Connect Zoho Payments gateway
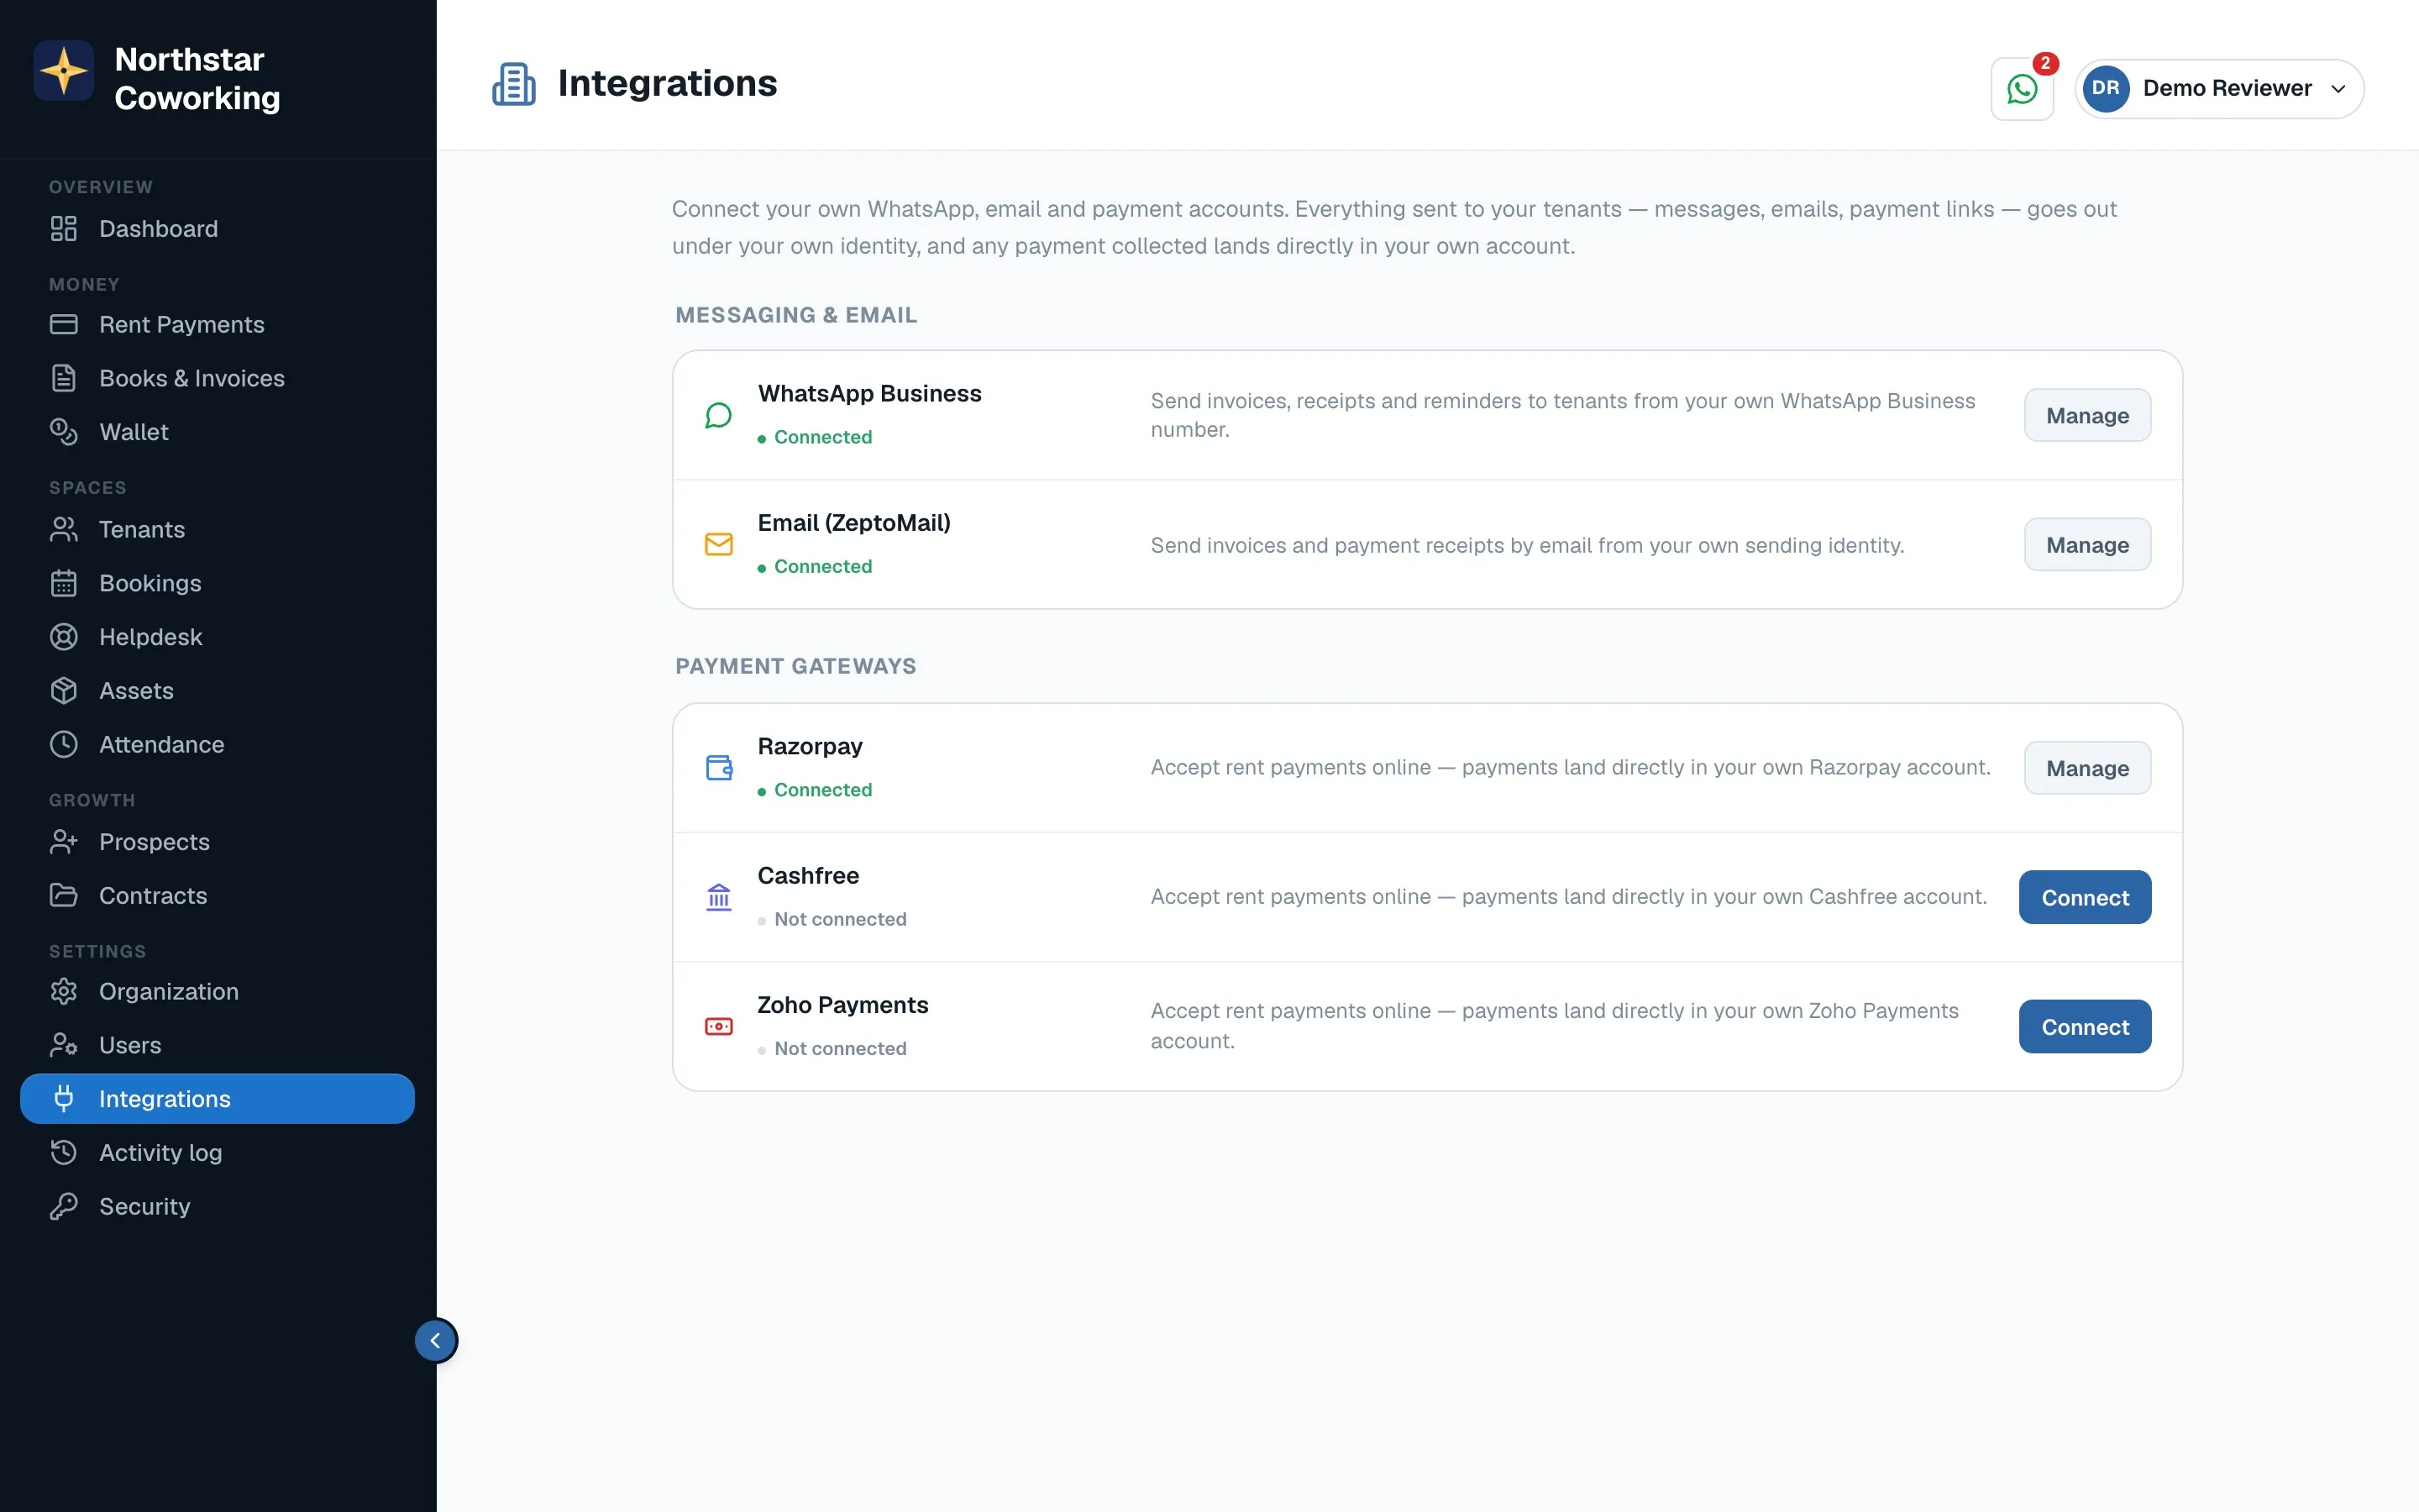This screenshot has height=1512, width=2419. click(2086, 1026)
